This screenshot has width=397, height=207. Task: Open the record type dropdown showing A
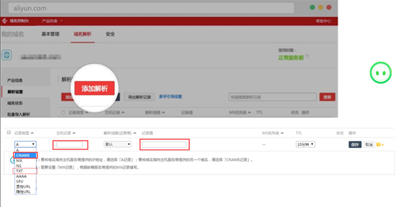tap(26, 144)
